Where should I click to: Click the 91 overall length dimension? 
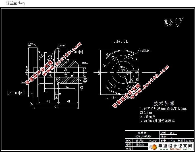point(56,107)
